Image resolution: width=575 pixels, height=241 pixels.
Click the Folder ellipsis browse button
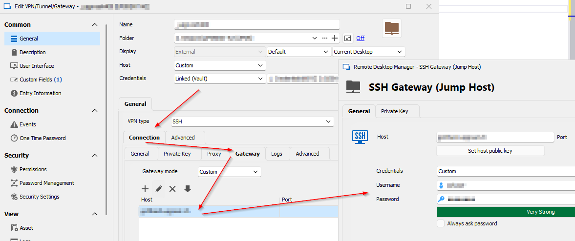point(324,38)
